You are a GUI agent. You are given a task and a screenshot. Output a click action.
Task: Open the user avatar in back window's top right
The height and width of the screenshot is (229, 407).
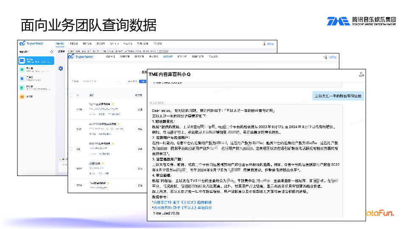click(265, 43)
